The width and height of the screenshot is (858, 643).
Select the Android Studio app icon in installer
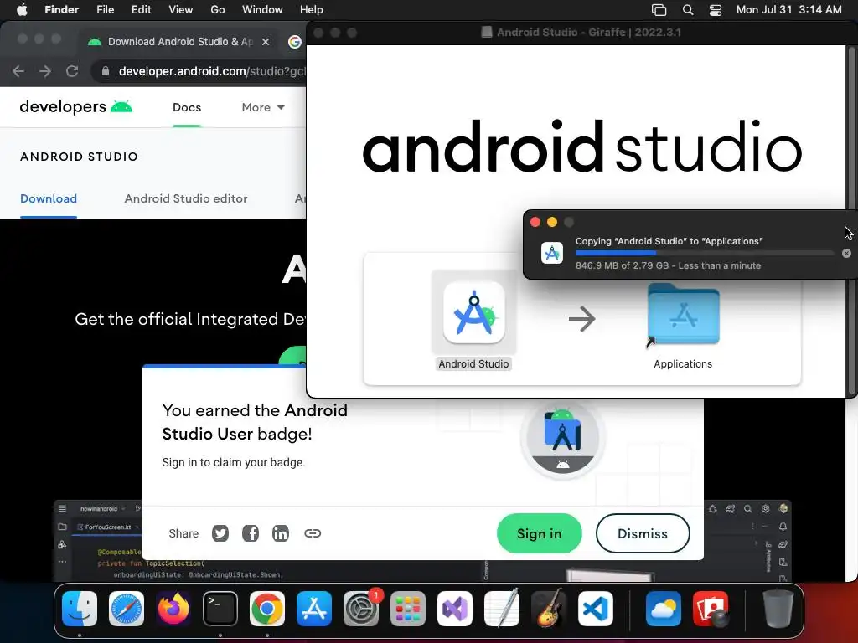coord(474,313)
